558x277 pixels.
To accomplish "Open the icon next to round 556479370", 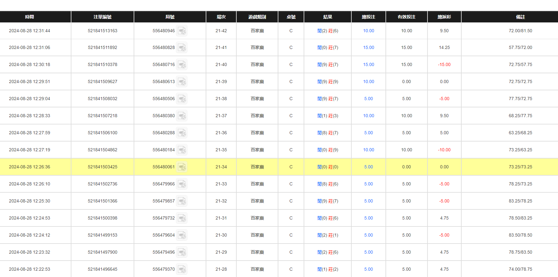I will click(x=182, y=269).
